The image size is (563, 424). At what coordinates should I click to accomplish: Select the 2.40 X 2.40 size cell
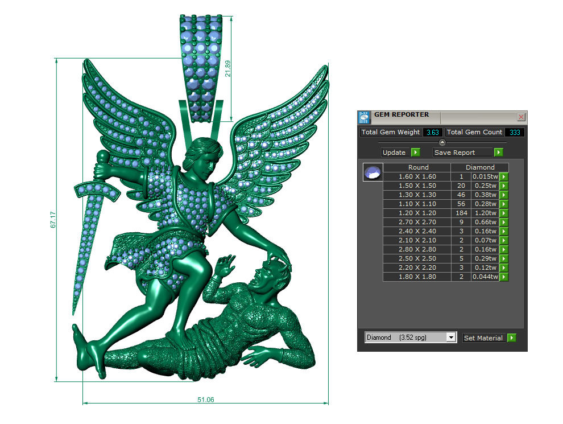pyautogui.click(x=417, y=231)
